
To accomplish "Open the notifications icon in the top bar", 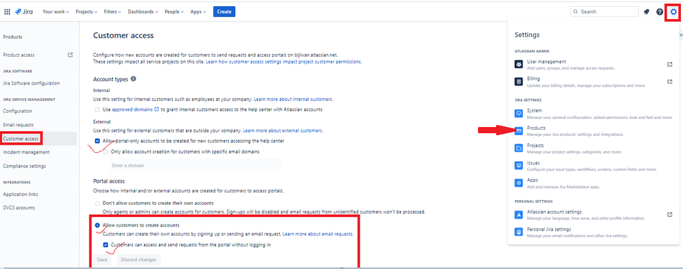I will pyautogui.click(x=646, y=12).
